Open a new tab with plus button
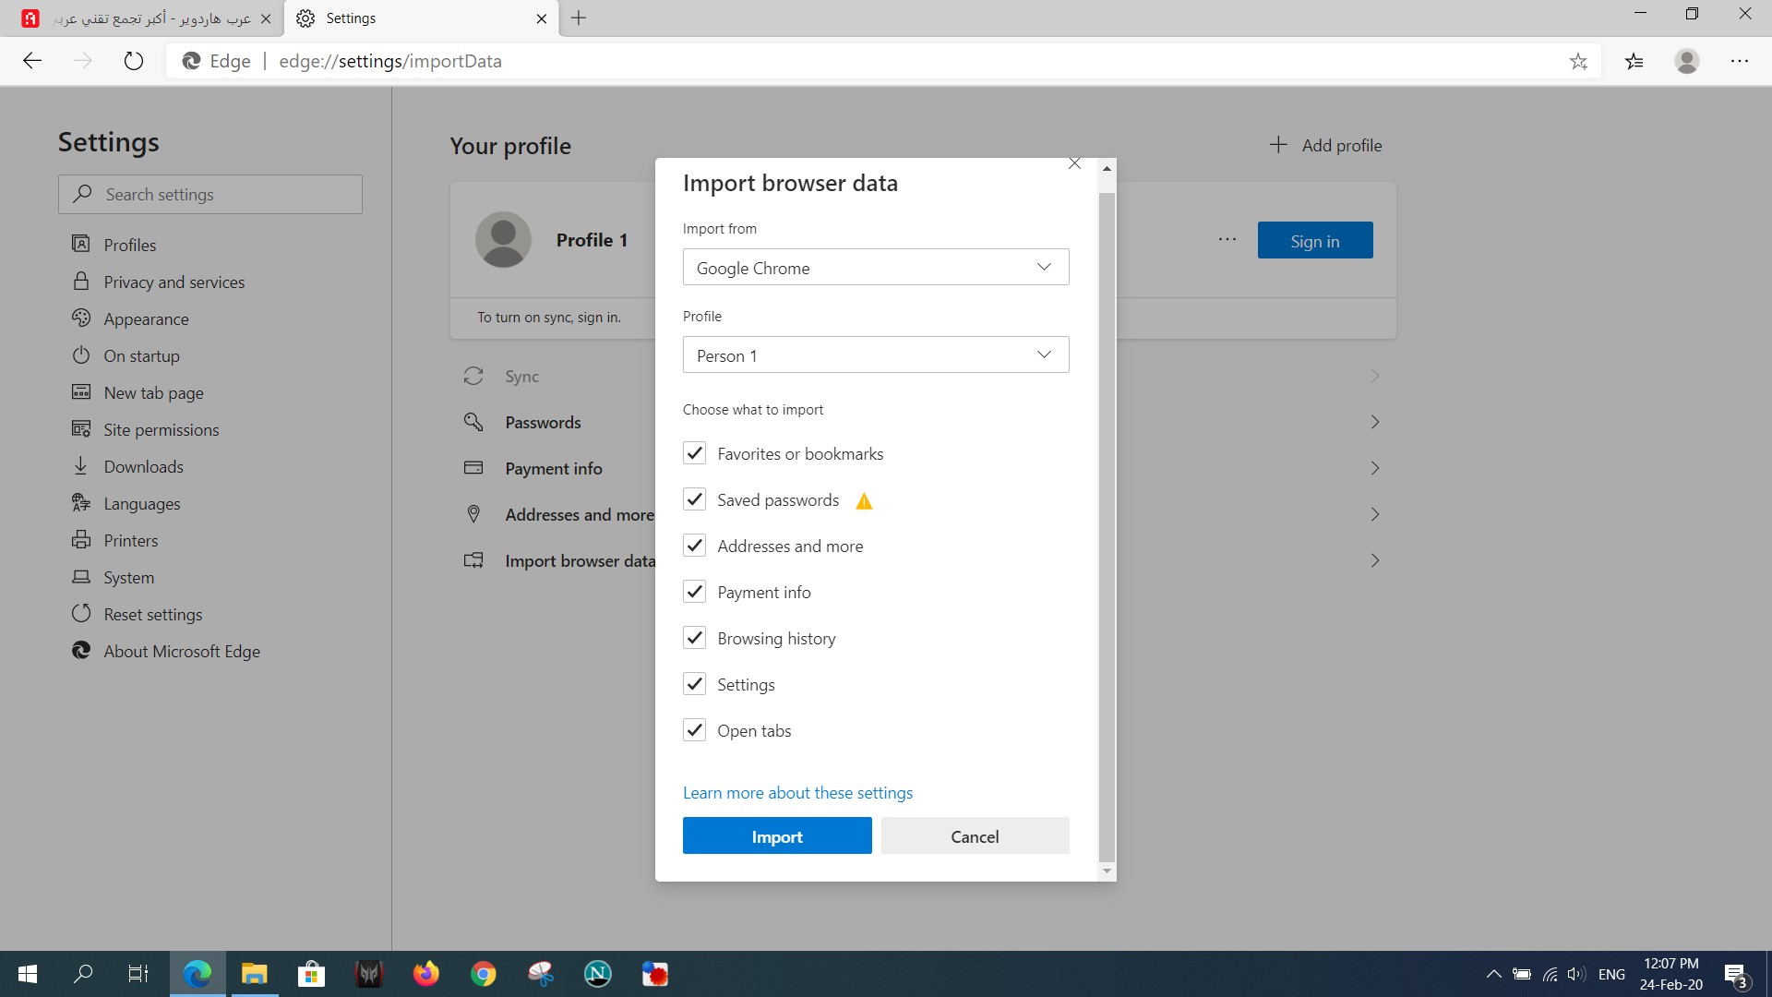This screenshot has height=997, width=1772. pyautogui.click(x=579, y=18)
